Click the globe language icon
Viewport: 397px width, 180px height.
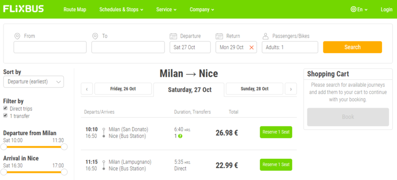[353, 10]
